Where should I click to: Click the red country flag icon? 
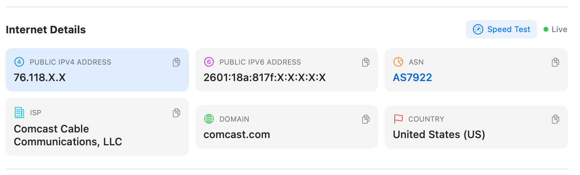(x=398, y=119)
